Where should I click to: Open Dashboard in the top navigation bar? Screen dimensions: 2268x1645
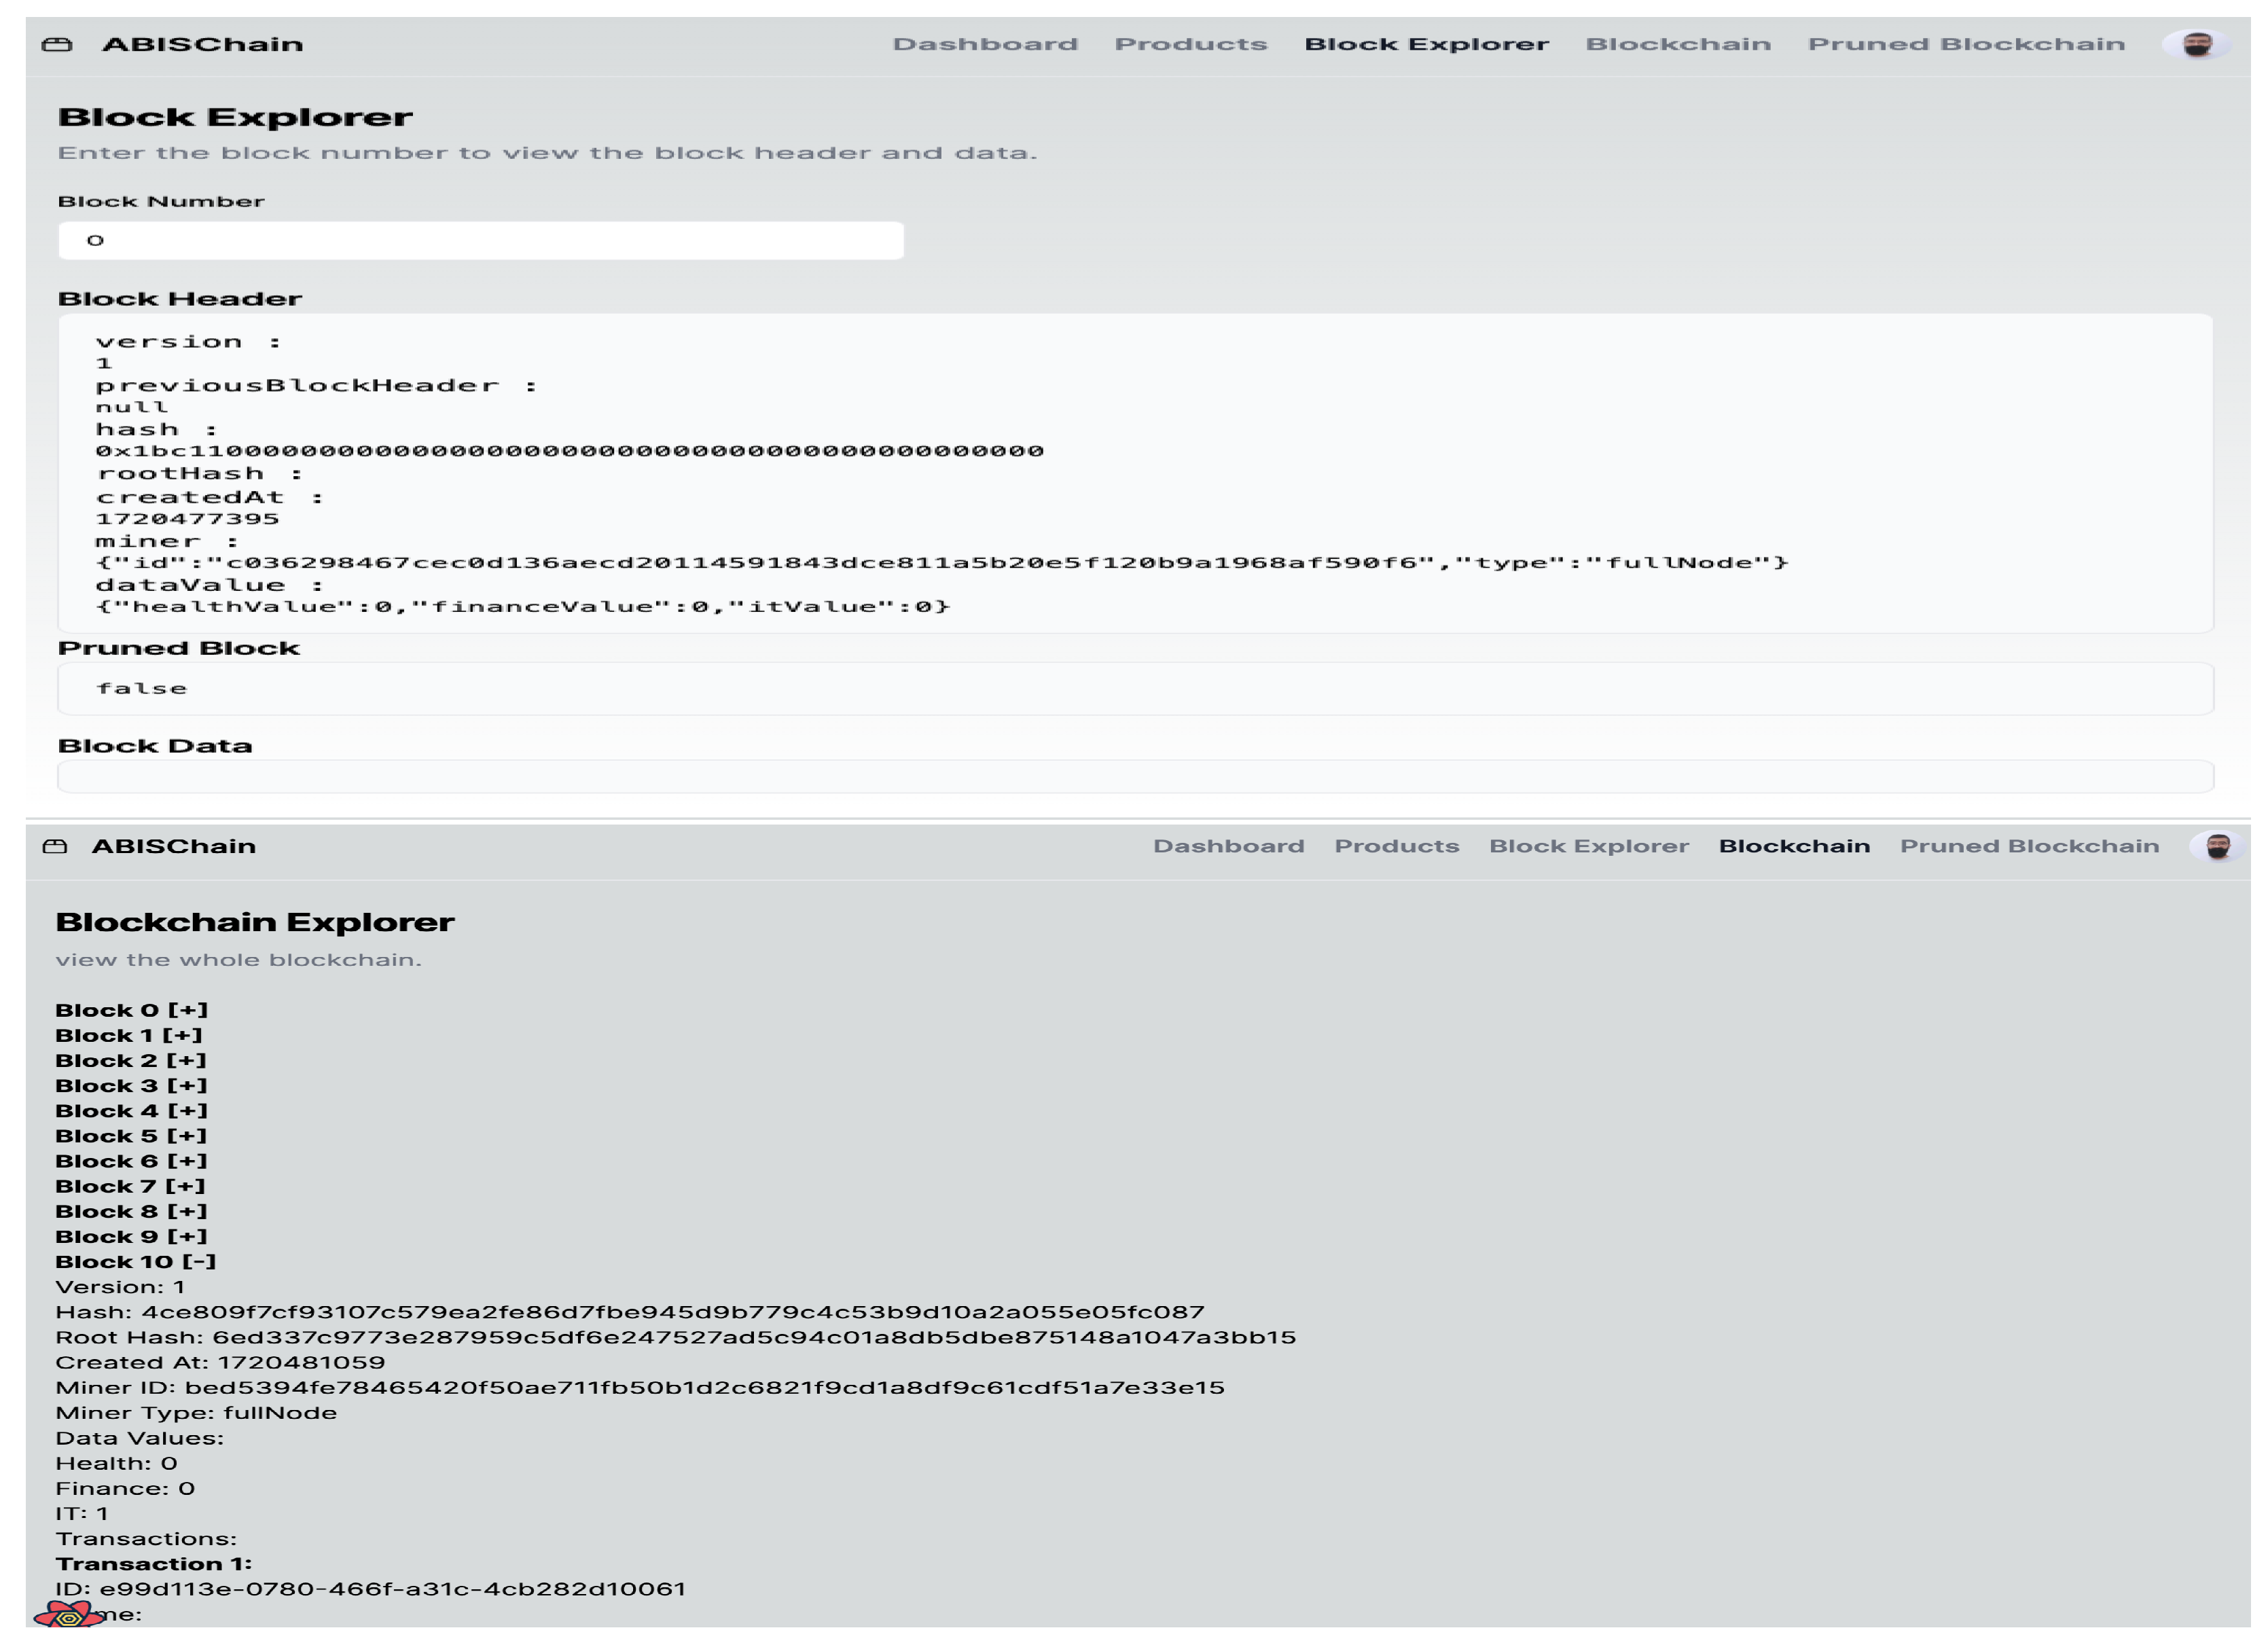(x=985, y=44)
